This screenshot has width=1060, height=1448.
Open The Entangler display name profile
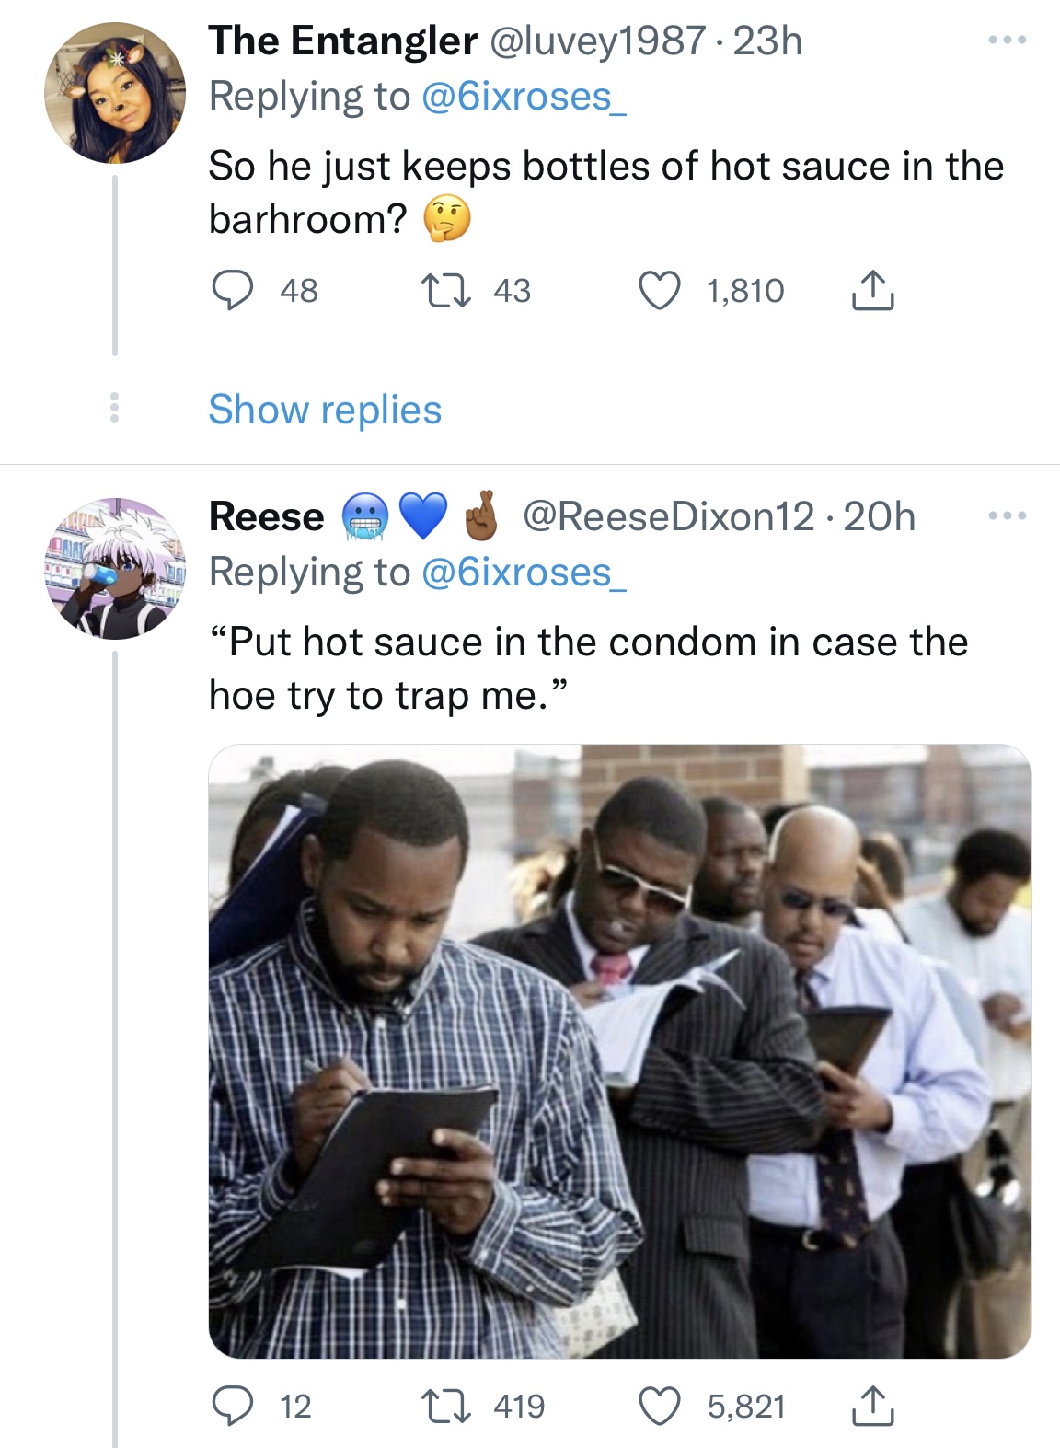click(342, 41)
